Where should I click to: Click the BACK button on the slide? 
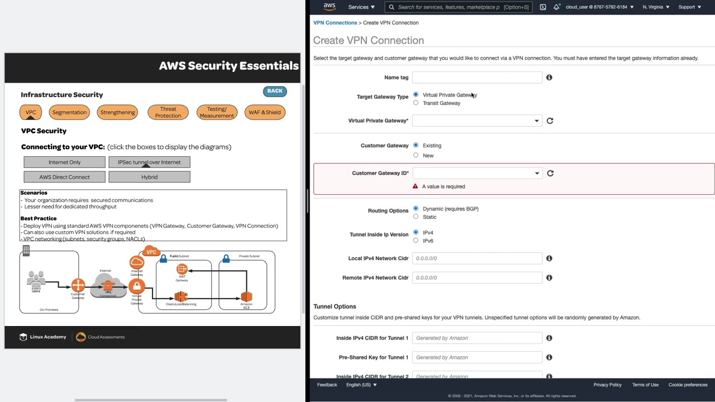(x=275, y=91)
